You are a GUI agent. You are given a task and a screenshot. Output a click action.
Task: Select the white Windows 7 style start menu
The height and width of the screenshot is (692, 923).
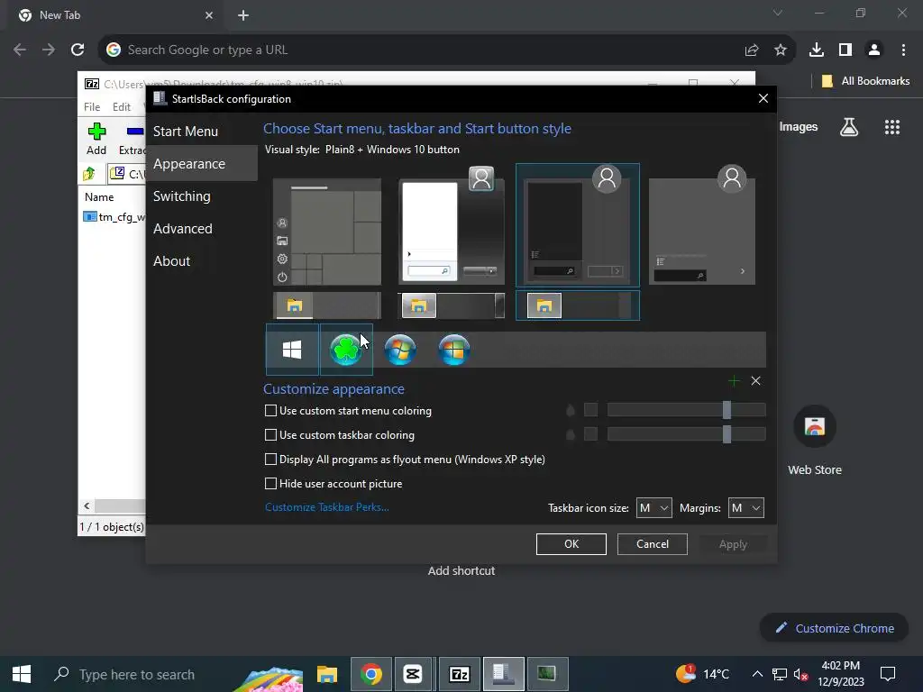pos(452,228)
